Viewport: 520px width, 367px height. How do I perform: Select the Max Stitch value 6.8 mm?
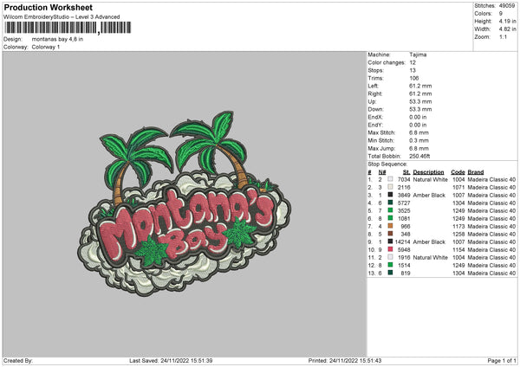[419, 132]
